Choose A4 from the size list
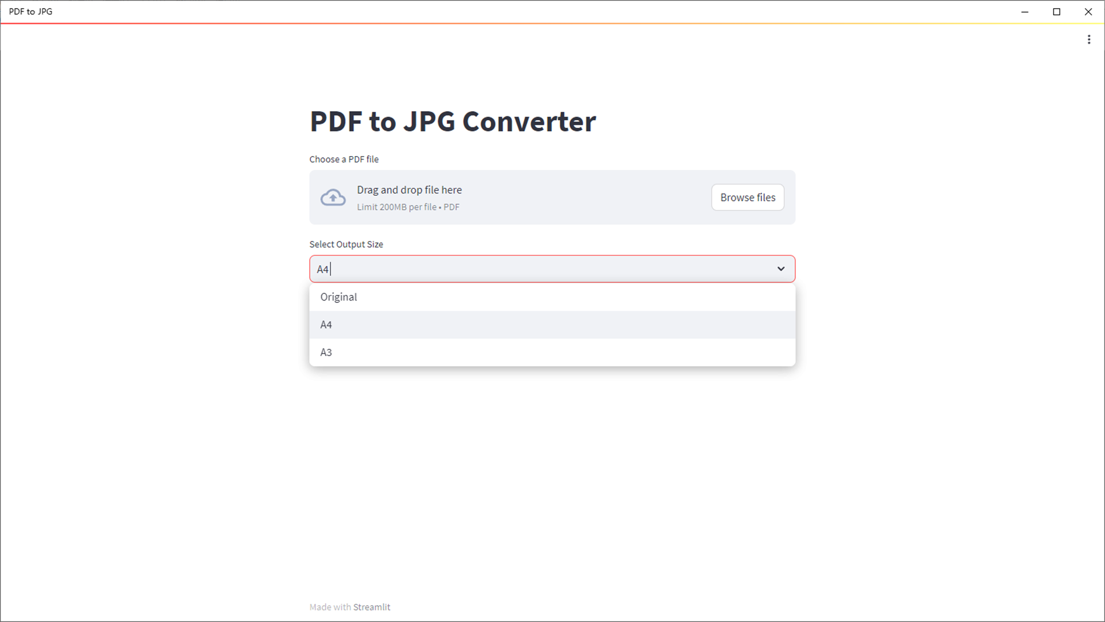 pyautogui.click(x=326, y=324)
